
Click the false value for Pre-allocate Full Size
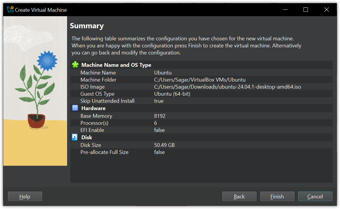point(159,152)
